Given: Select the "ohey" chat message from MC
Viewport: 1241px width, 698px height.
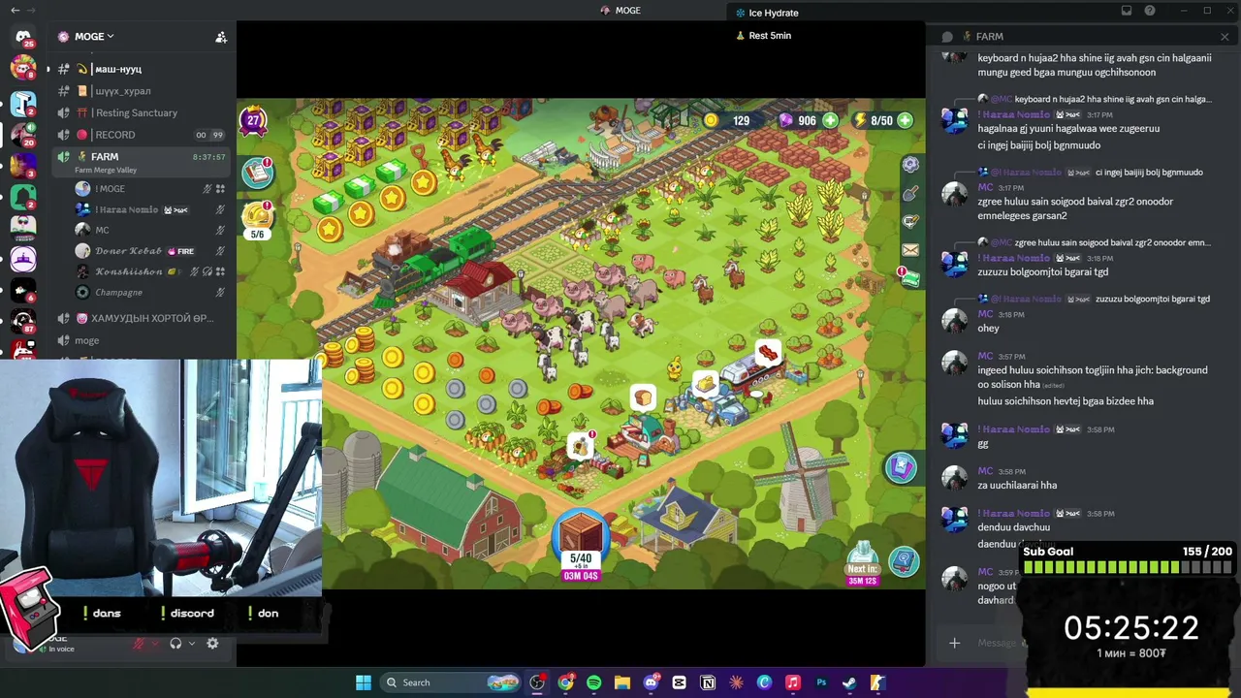Looking at the screenshot, I should (988, 328).
